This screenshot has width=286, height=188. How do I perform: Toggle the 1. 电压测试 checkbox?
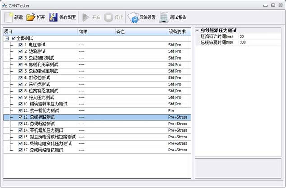coord(21,45)
